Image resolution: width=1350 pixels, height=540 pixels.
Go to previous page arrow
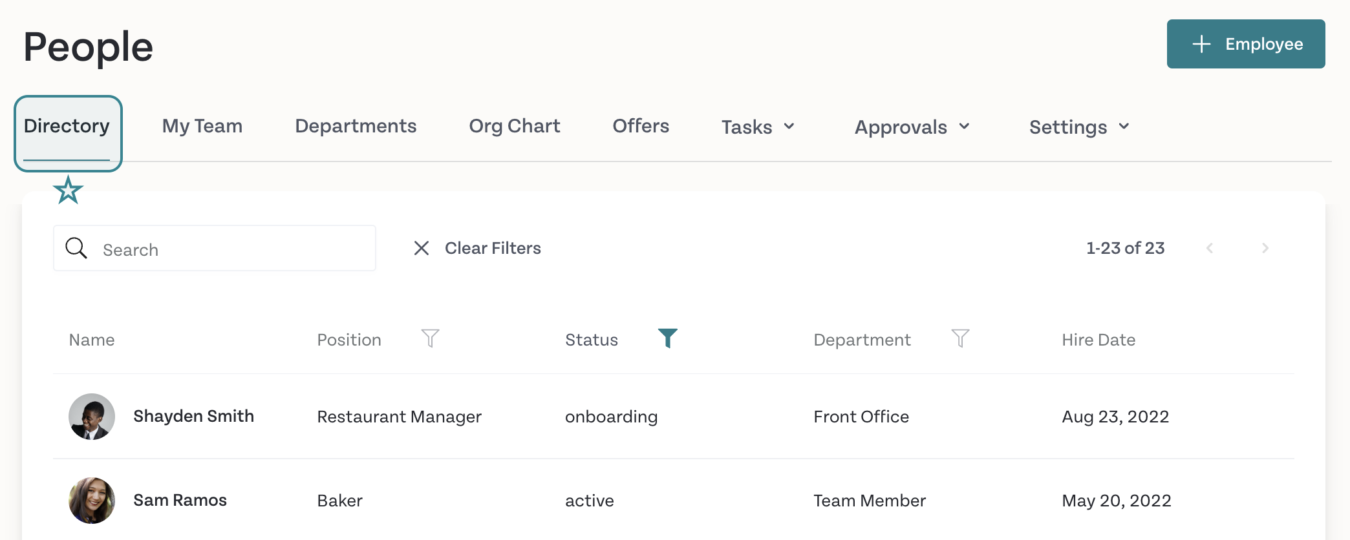tap(1210, 248)
